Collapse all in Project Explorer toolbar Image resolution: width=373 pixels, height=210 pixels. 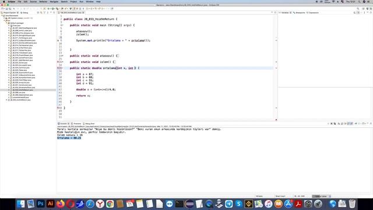tap(38, 13)
